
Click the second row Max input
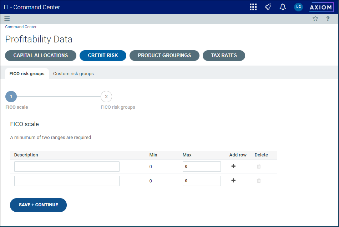[202, 181]
